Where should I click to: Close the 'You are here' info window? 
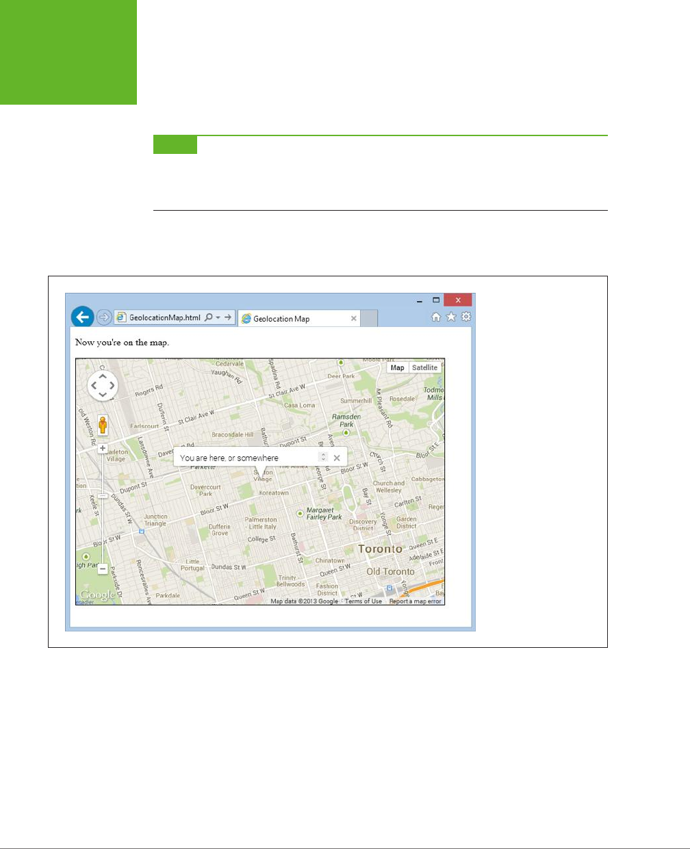(337, 458)
